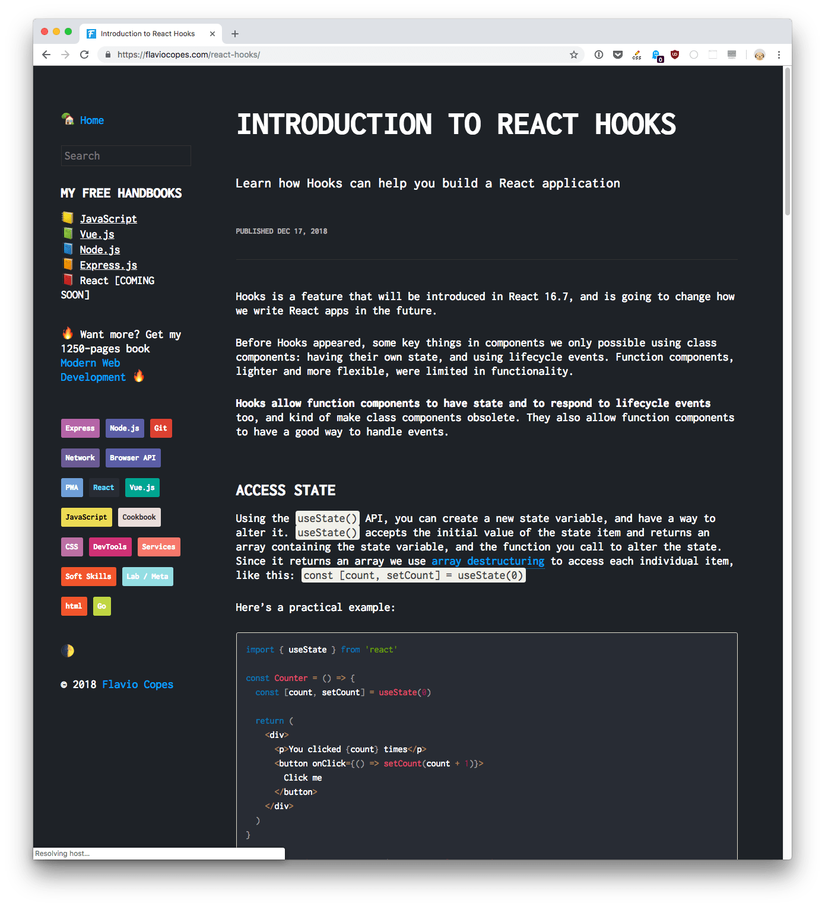Click the padlock icon in the address bar

107,54
